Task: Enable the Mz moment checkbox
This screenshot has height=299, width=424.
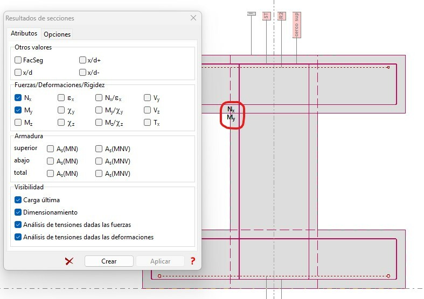Action: (18, 122)
